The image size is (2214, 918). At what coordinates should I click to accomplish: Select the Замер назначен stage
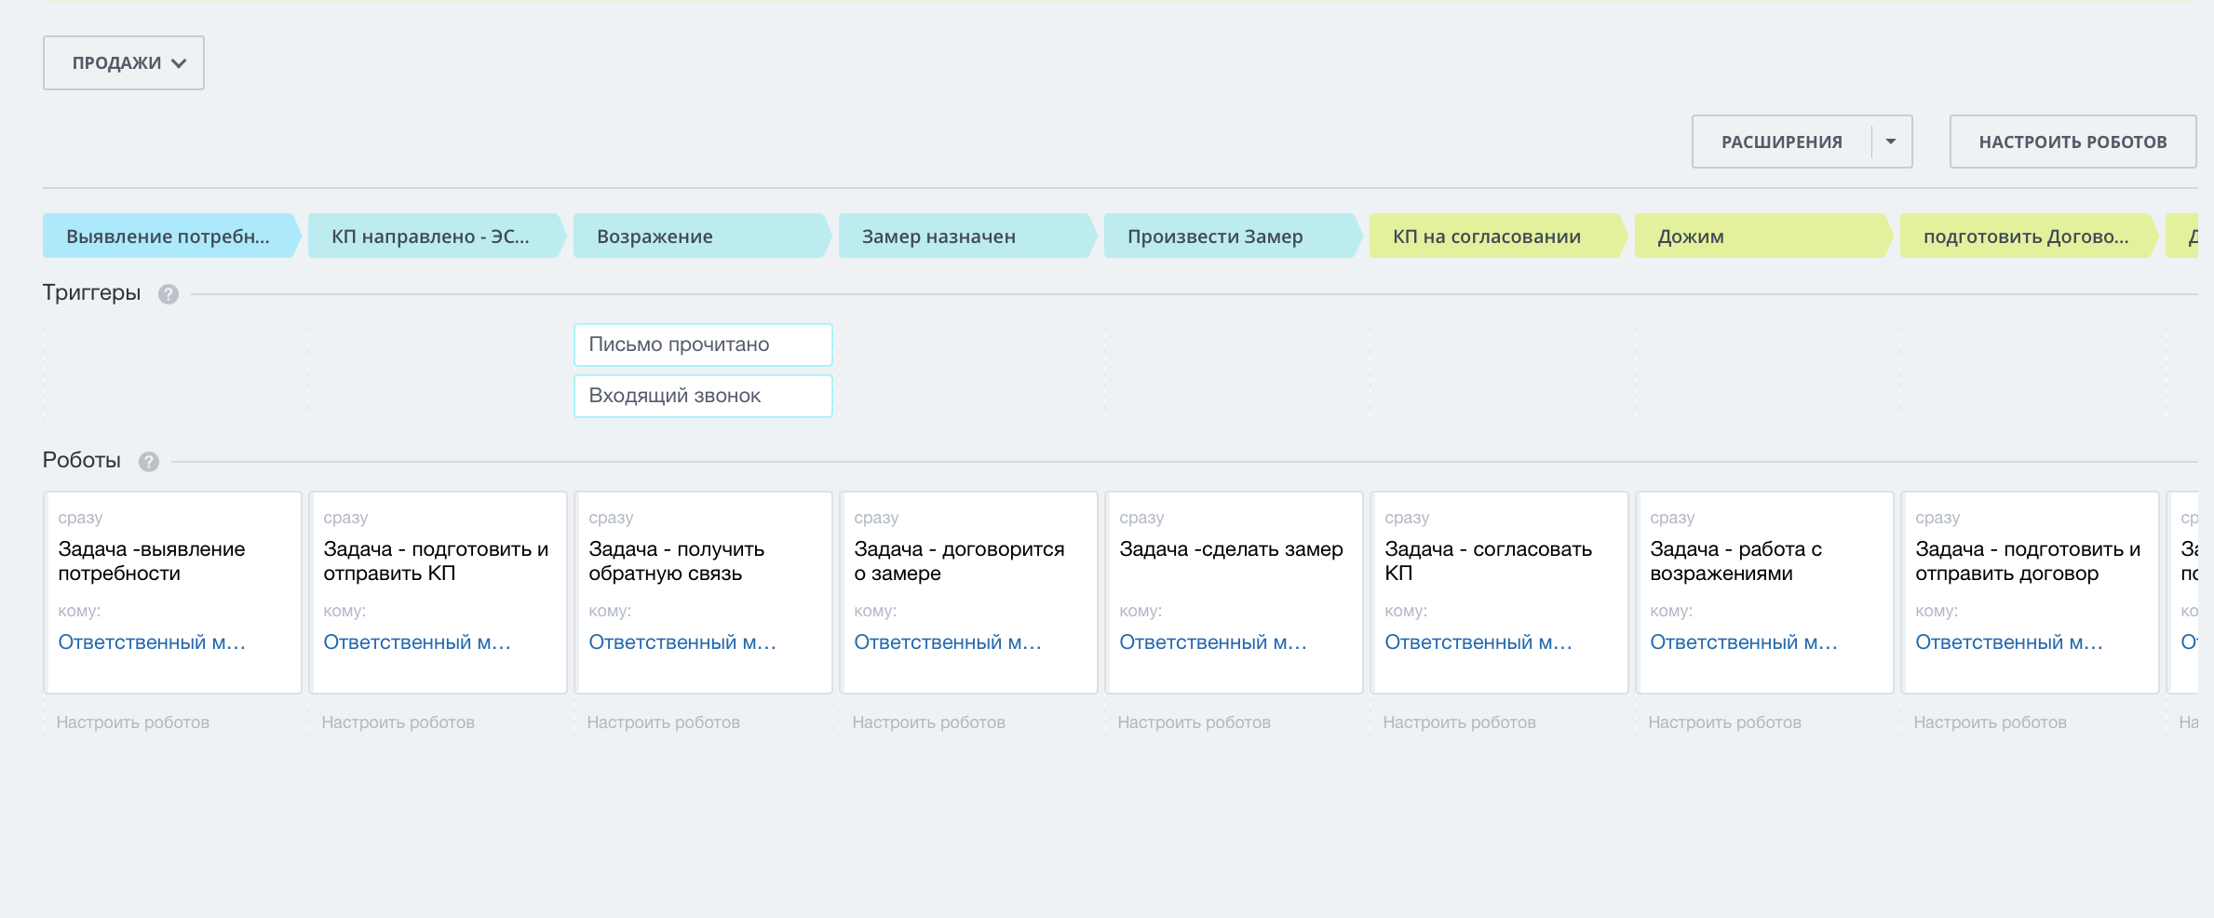(x=965, y=236)
